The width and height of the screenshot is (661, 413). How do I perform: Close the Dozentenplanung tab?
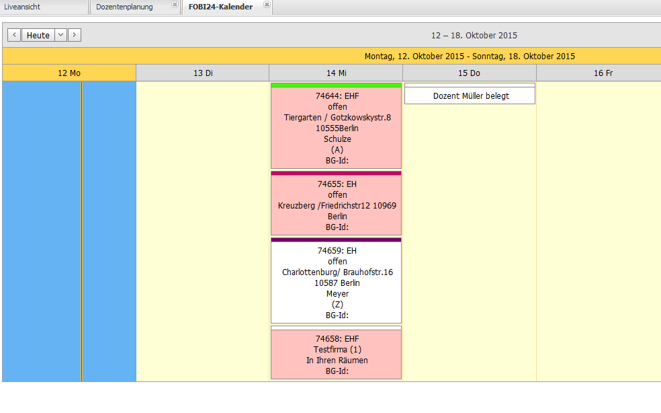click(x=175, y=5)
